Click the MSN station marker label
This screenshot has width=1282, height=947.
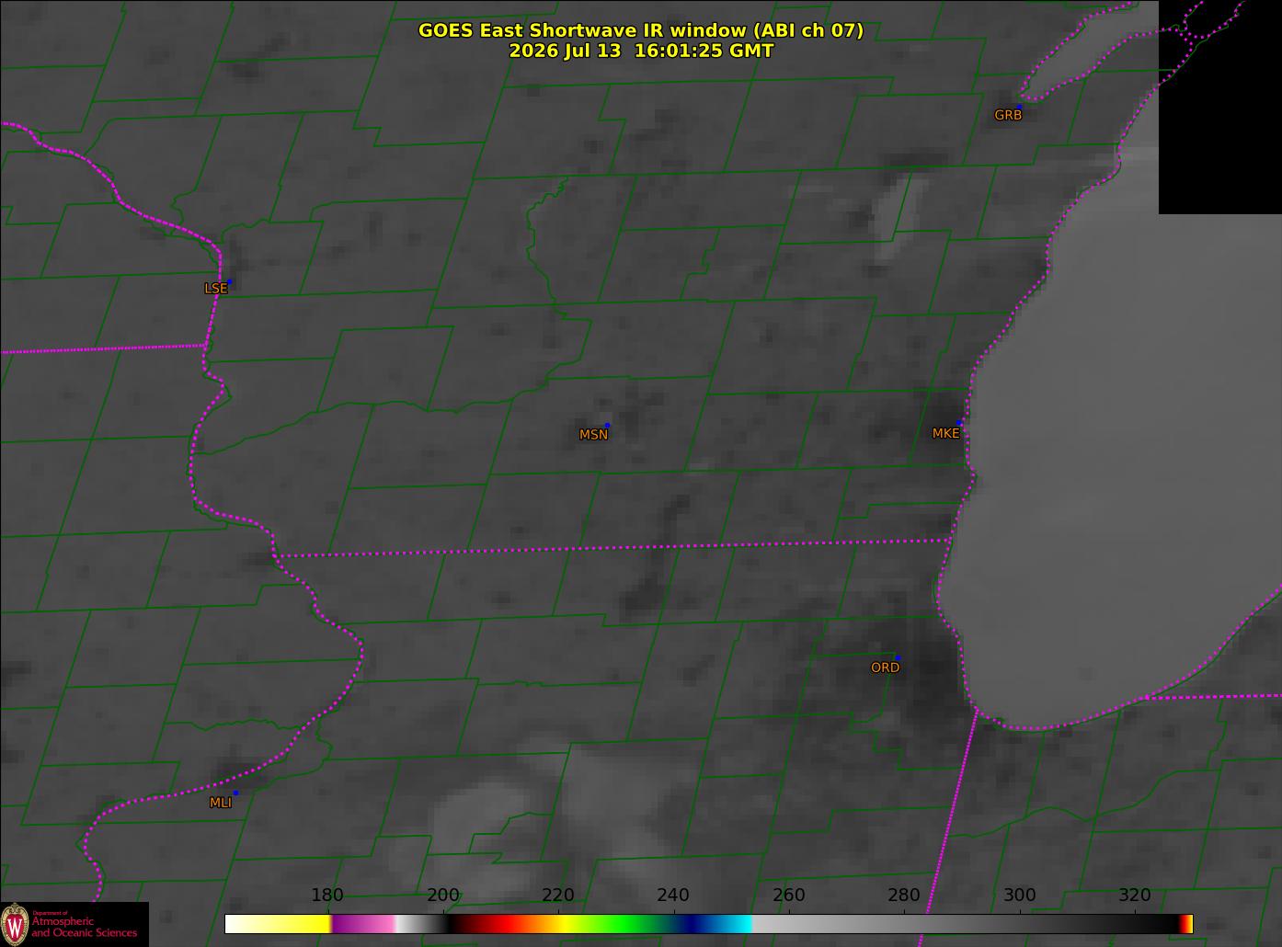(593, 435)
